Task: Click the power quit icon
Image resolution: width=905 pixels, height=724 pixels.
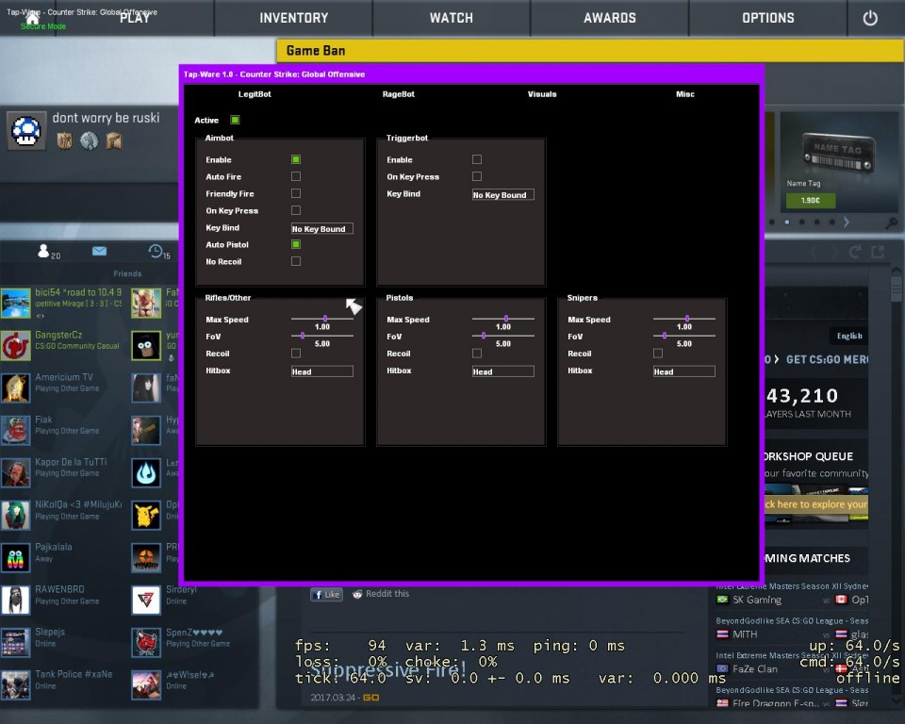Action: tap(870, 19)
